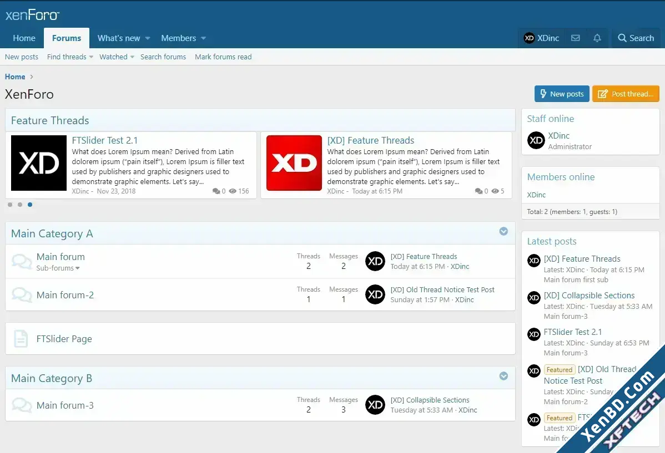The width and height of the screenshot is (665, 453).
Task: Click the Latest posts heading
Action: pyautogui.click(x=552, y=241)
